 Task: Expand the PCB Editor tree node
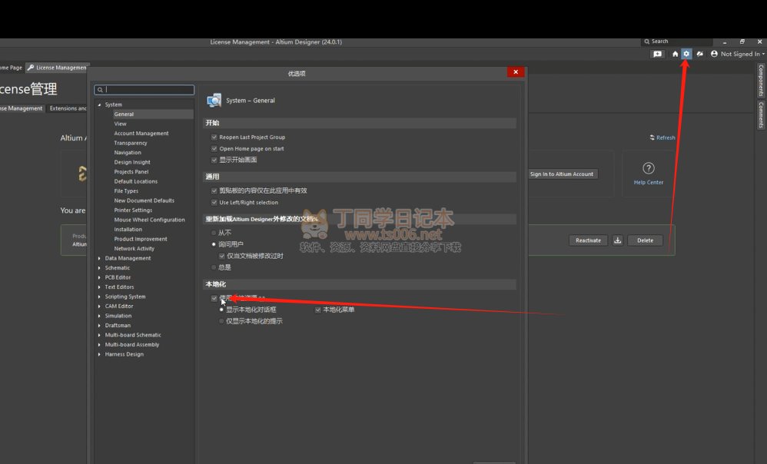point(99,277)
